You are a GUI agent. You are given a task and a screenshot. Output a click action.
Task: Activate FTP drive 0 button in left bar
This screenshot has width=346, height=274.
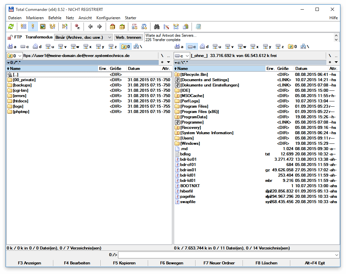click(125, 46)
